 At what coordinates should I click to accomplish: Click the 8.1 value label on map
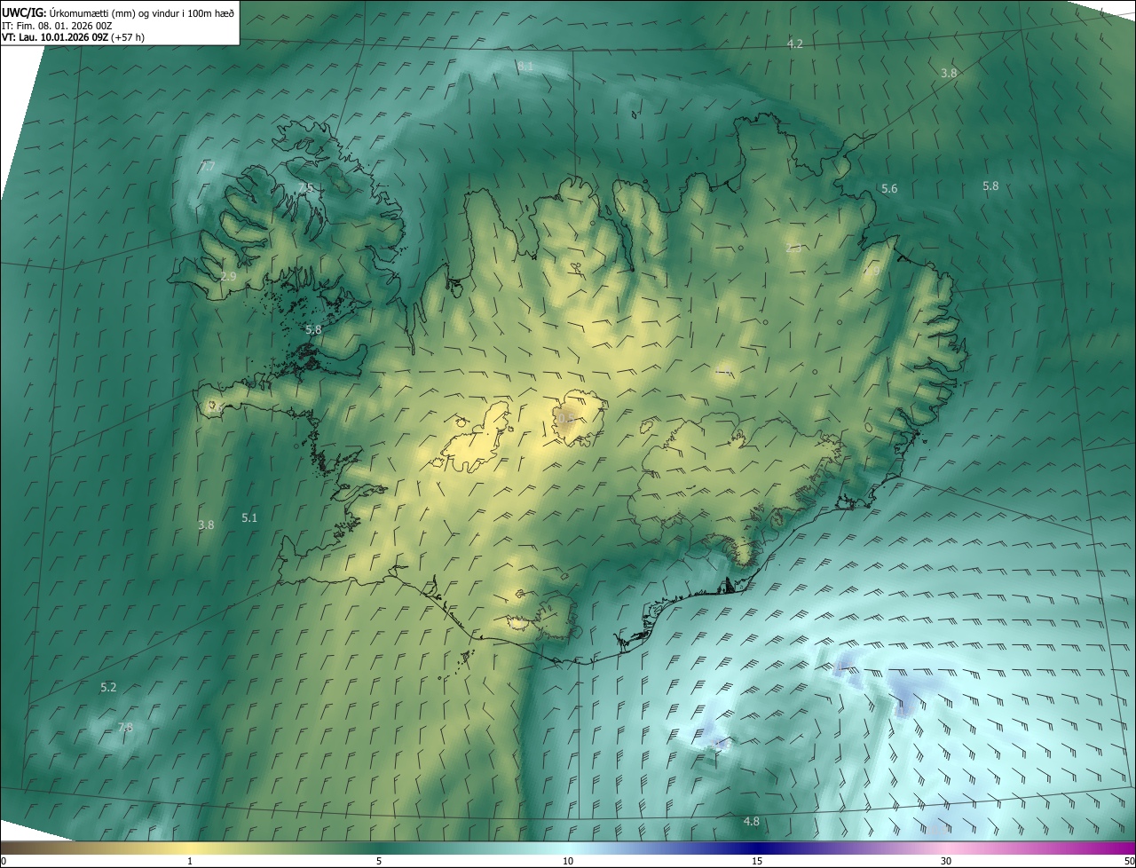click(x=526, y=66)
